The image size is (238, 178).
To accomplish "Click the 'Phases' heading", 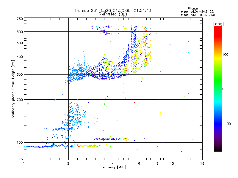I will (x=192, y=9).
